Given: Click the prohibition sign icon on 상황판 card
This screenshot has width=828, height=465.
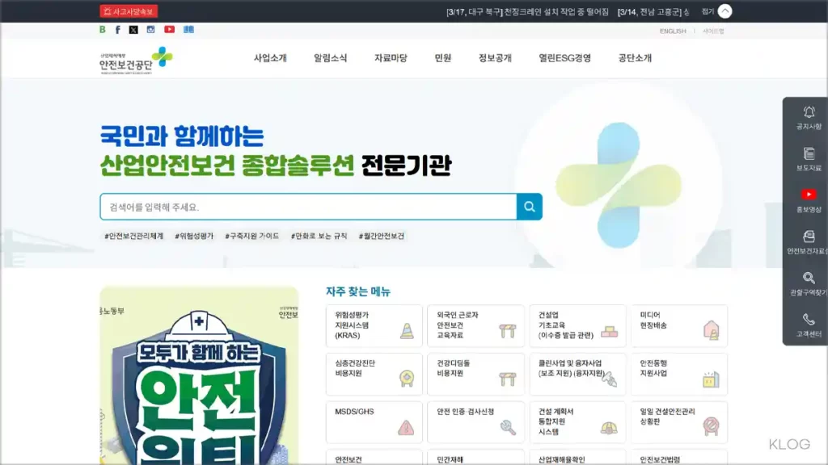Looking at the screenshot, I should [712, 426].
